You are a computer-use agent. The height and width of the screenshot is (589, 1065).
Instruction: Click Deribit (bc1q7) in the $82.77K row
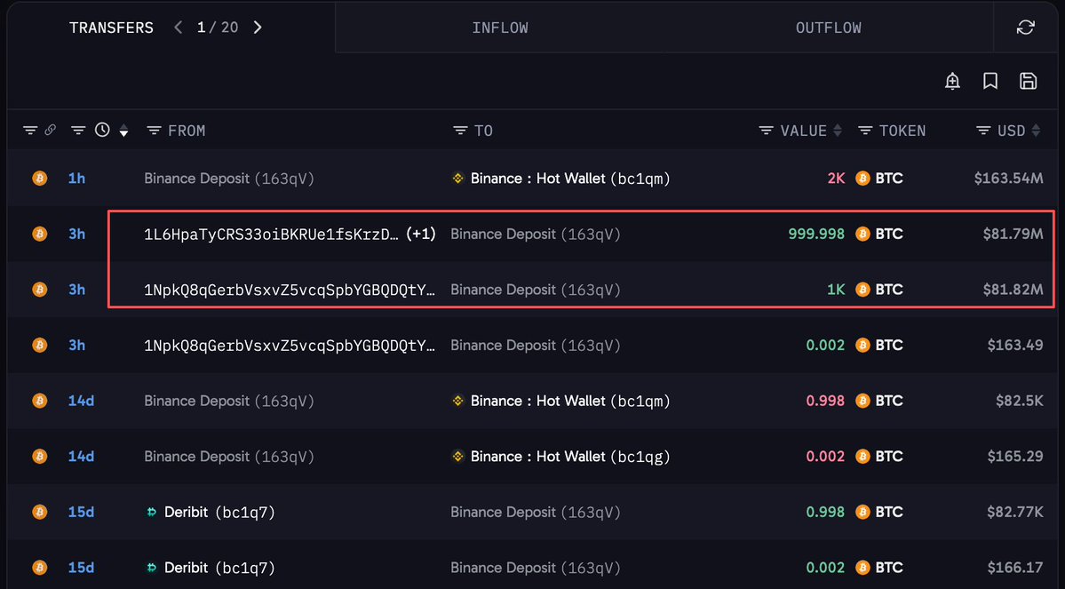[219, 513]
